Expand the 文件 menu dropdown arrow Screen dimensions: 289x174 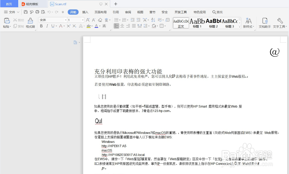(18, 12)
